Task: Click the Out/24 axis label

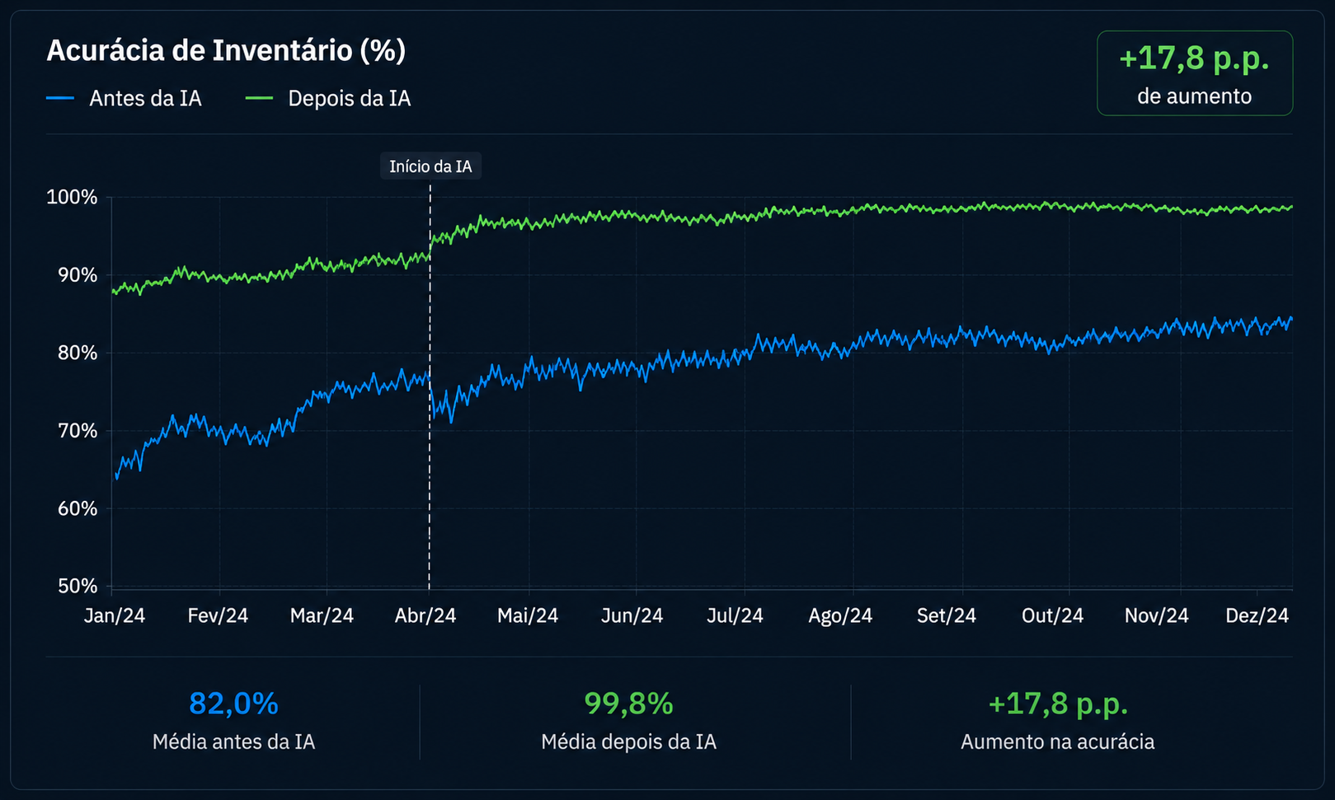Action: pos(1052,615)
